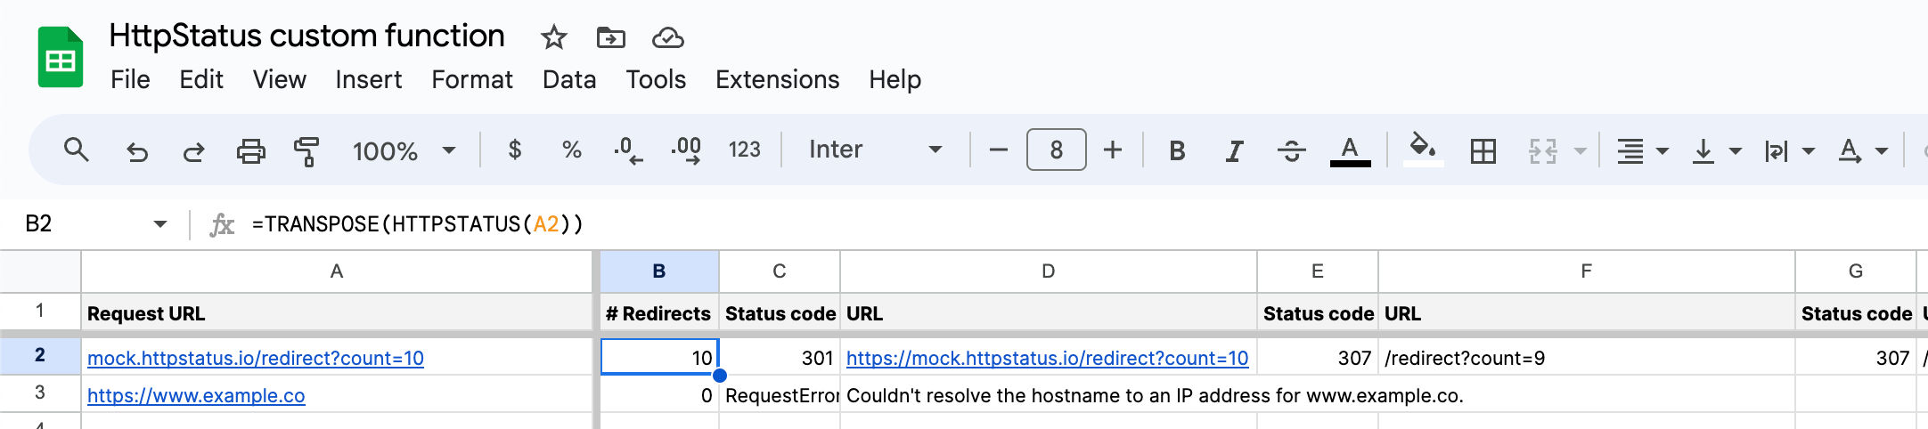This screenshot has height=429, width=1928.
Task: Select column B header
Action: pos(659,271)
